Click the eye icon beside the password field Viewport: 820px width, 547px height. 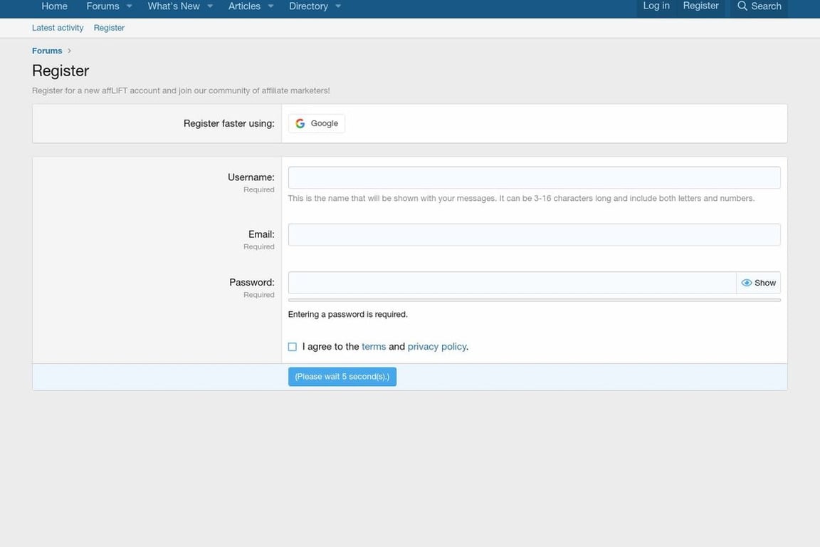pos(745,282)
